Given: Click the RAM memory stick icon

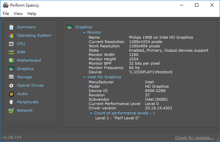Looking at the screenshot, I should point(11,52).
